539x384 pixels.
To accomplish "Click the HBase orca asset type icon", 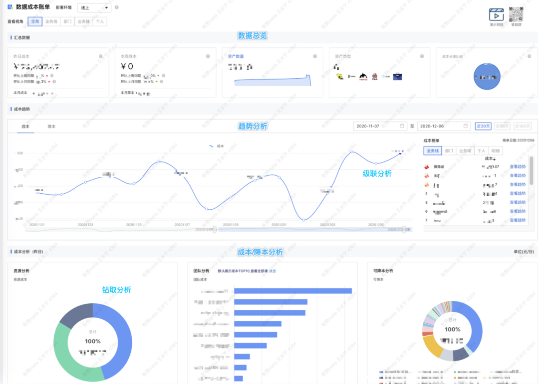I will pos(363,77).
